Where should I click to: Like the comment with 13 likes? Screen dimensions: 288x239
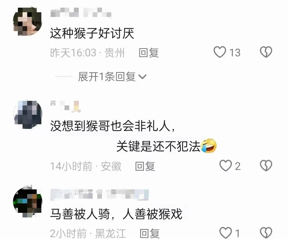[220, 52]
